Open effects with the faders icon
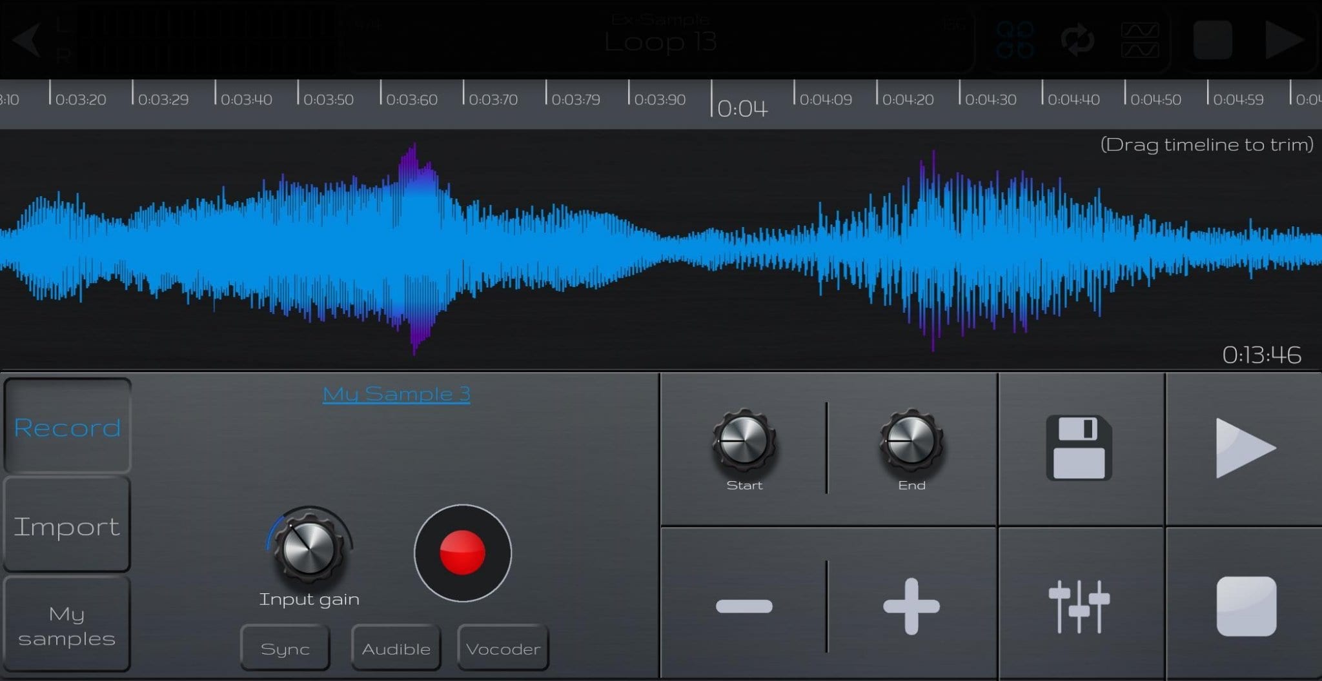This screenshot has width=1322, height=681. 1081,606
